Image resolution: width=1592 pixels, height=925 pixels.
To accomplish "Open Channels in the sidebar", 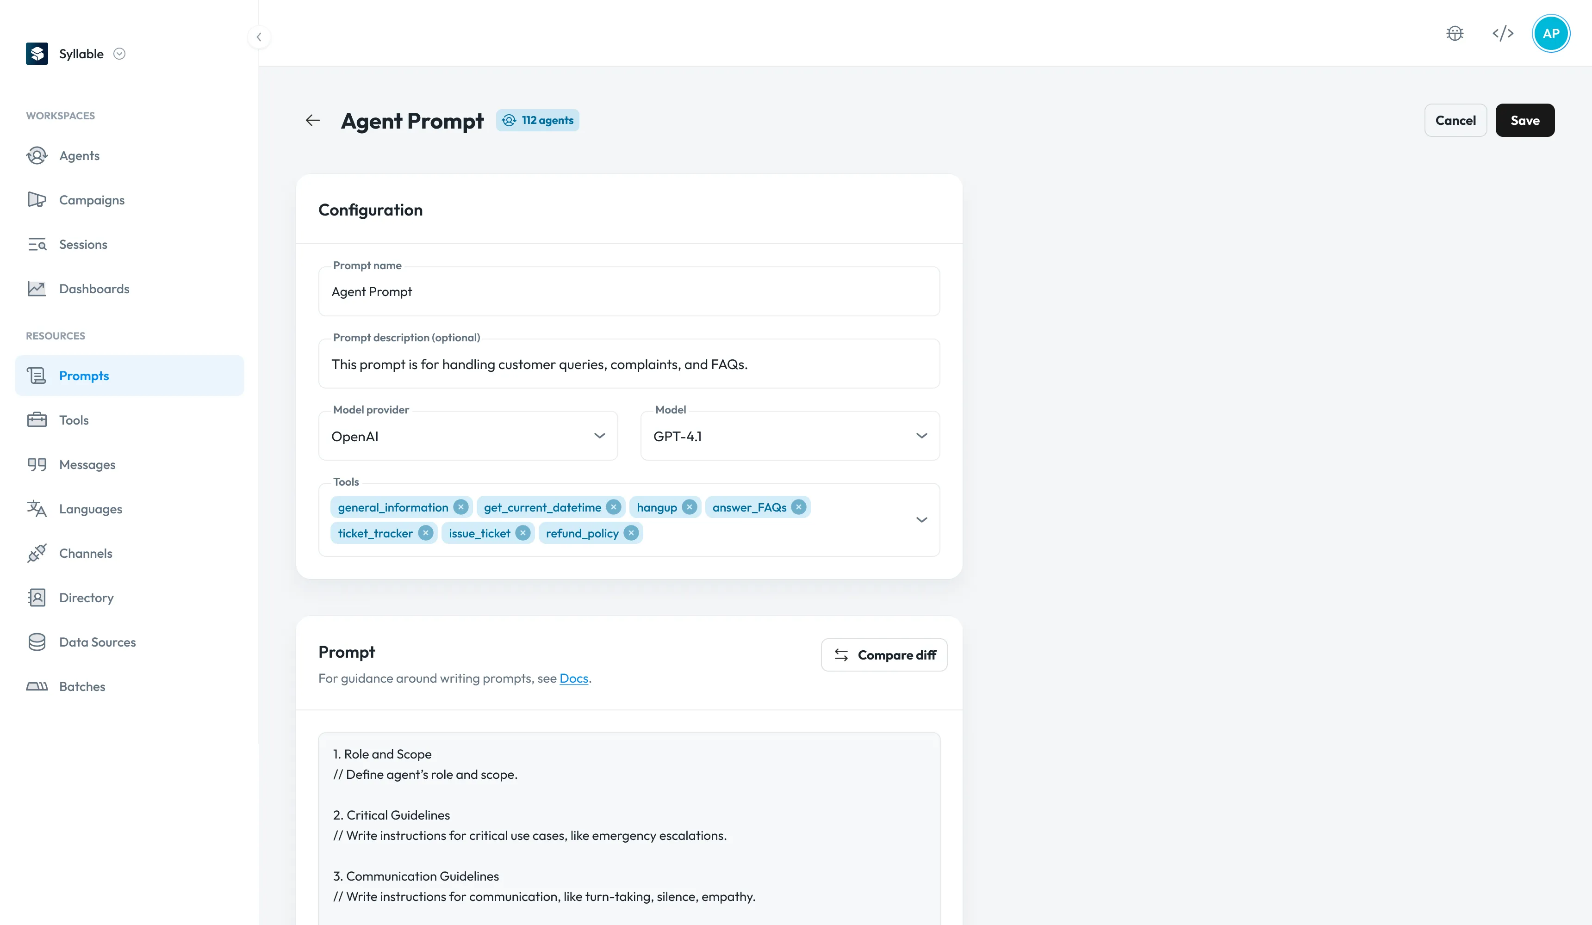I will (129, 553).
